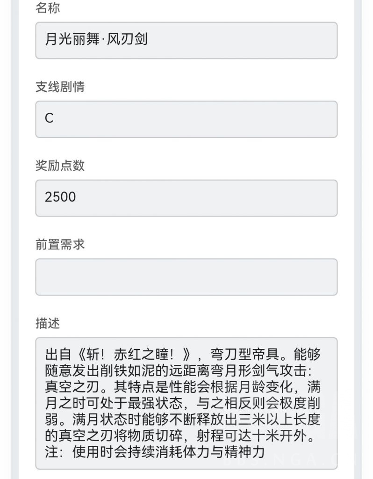Screen dimensions: 373x479
Task: Click the 名称 input field
Action: tap(186, 40)
